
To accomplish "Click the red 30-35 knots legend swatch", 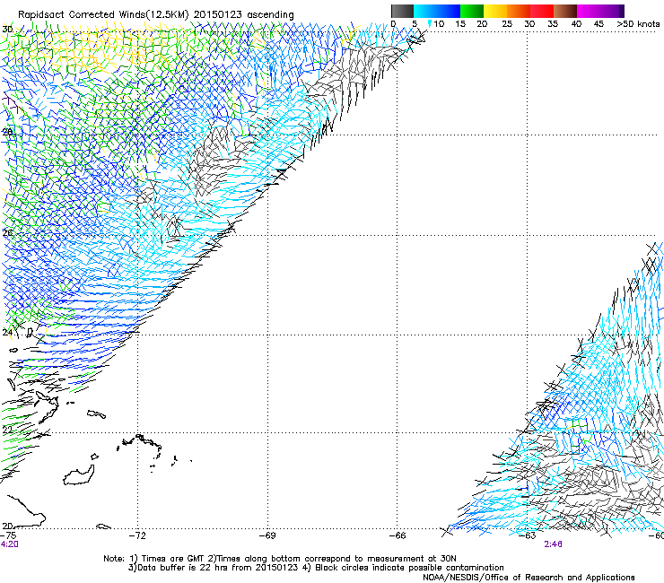I will click(x=542, y=11).
